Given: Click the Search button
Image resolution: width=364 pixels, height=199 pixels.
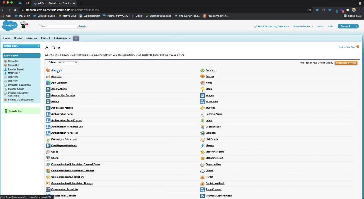Looking at the screenshot, I should point(82,26).
